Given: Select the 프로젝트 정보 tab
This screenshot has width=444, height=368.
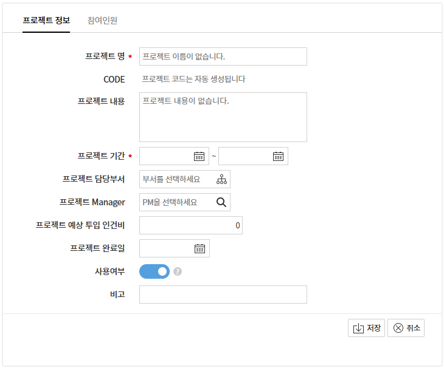Looking at the screenshot, I should [46, 20].
